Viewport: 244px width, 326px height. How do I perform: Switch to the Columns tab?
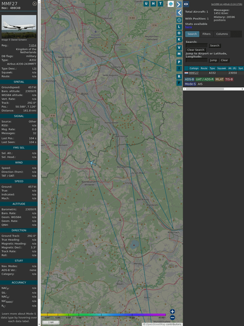222,34
